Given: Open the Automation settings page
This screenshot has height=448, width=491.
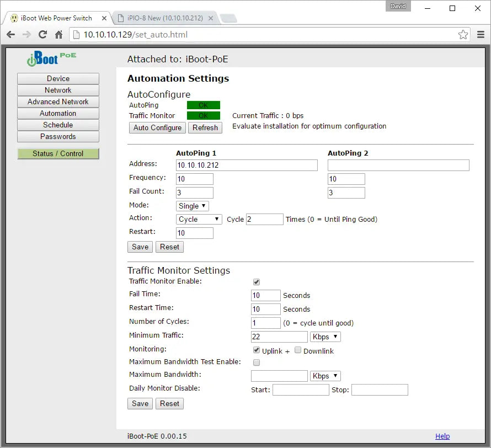Looking at the screenshot, I should point(58,113).
